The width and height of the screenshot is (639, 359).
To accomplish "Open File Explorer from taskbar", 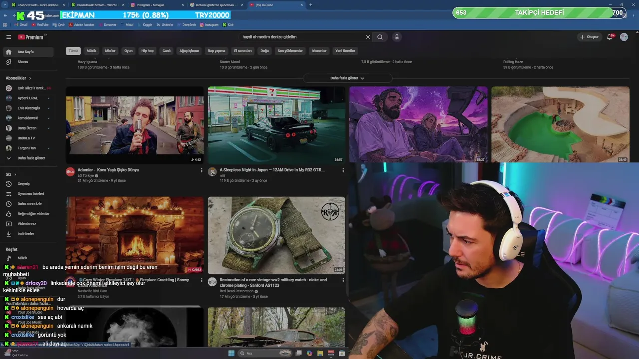I will coord(320,353).
